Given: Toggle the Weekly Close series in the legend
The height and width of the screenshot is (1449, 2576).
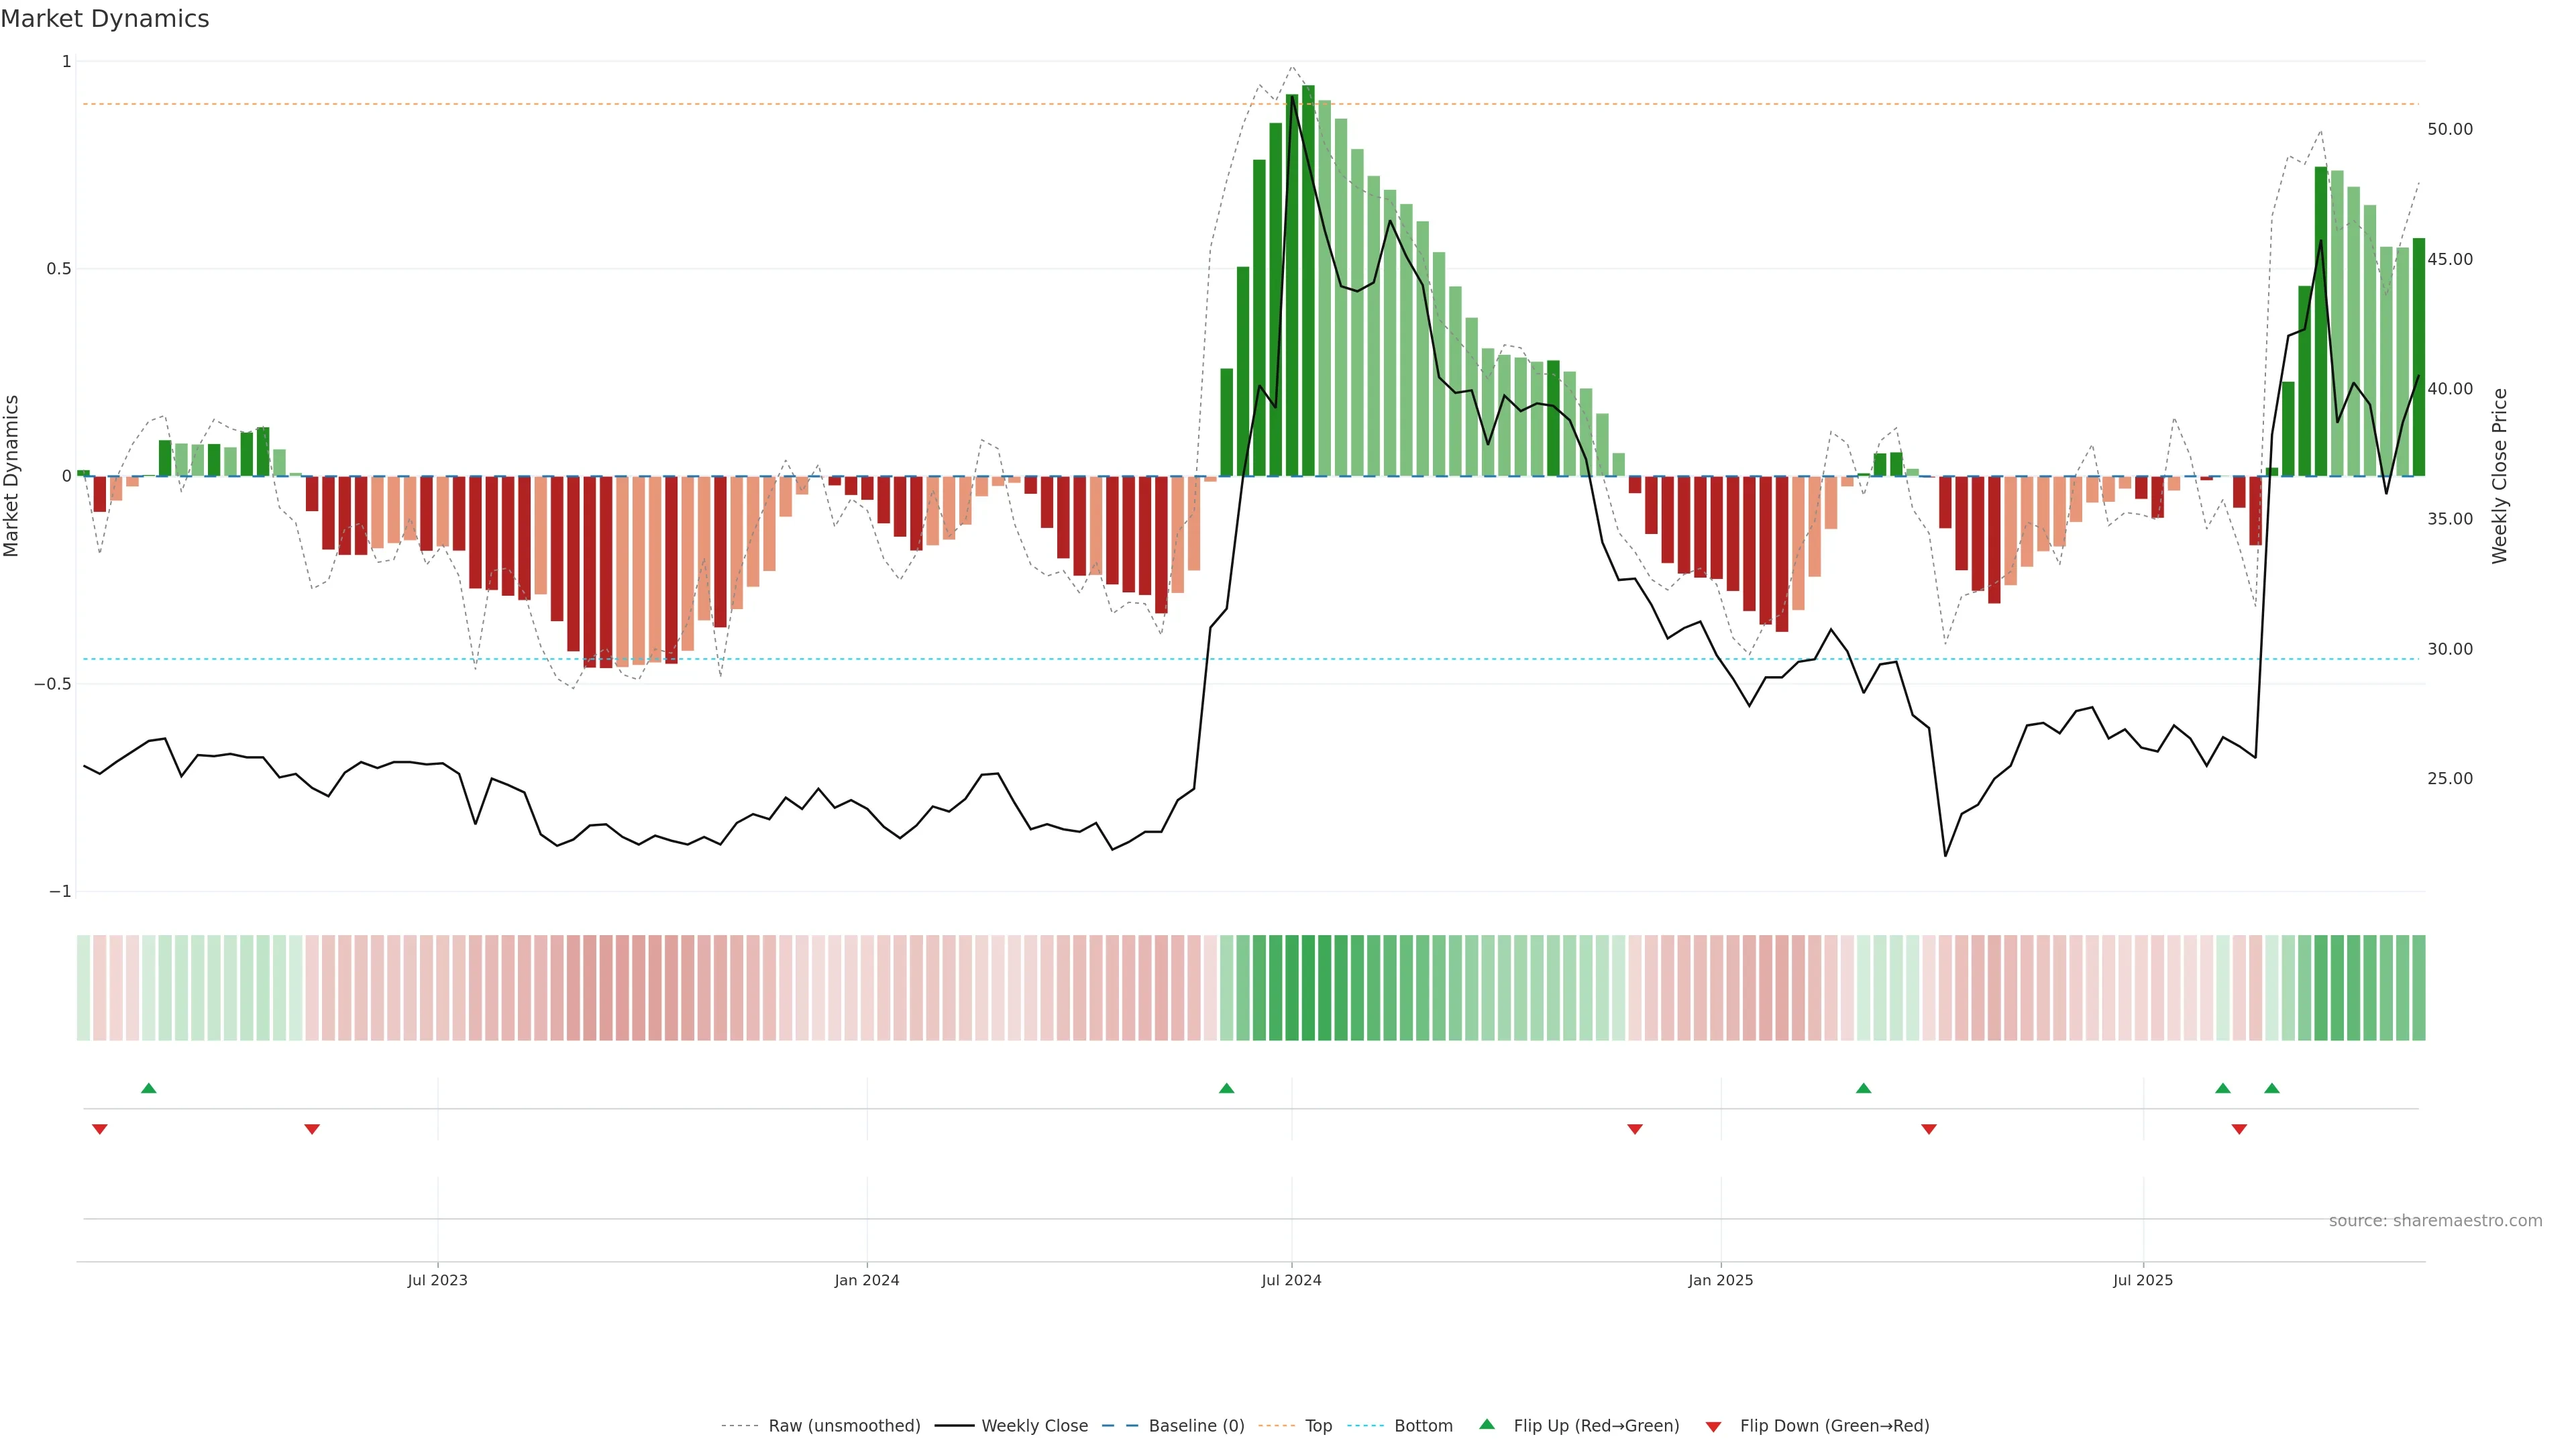Looking at the screenshot, I should [x=1034, y=1426].
